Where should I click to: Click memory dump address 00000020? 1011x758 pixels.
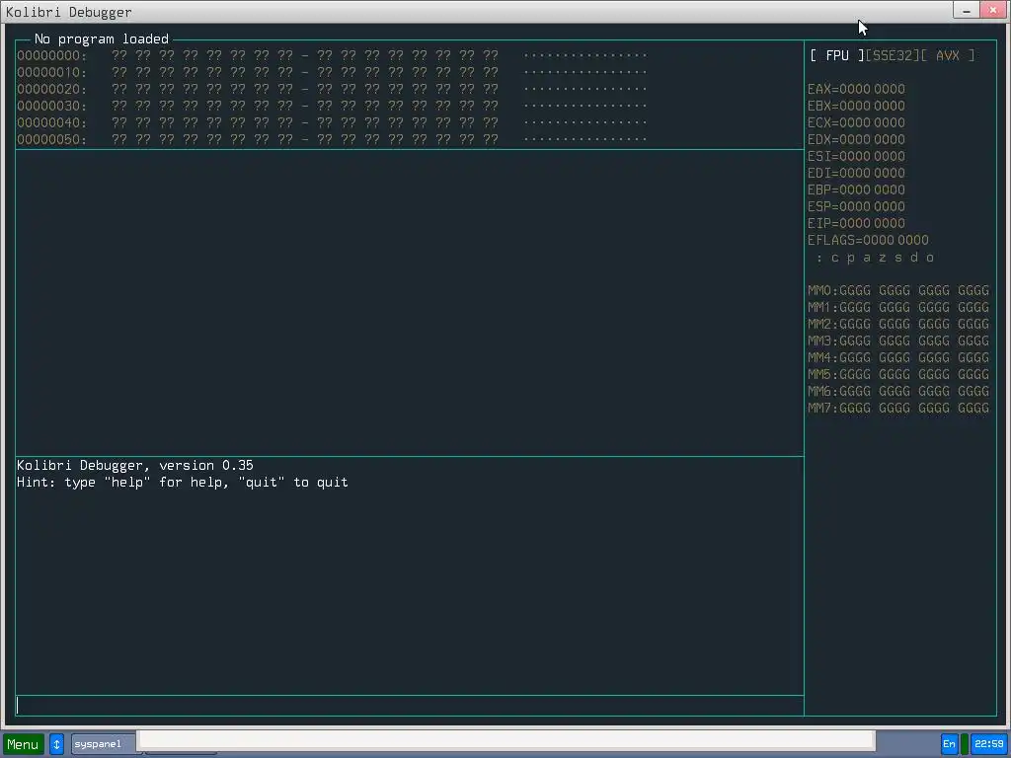pos(51,89)
